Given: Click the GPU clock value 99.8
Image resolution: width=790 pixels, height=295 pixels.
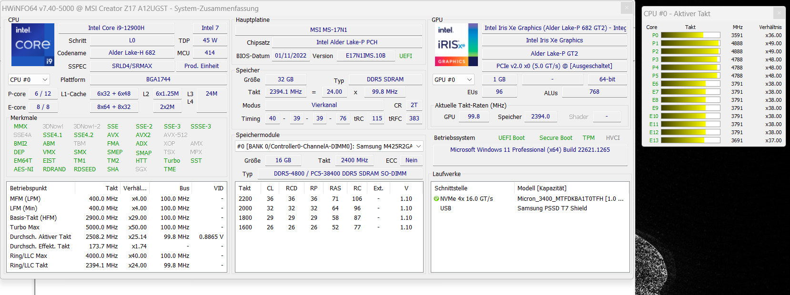Looking at the screenshot, I should click(x=474, y=117).
